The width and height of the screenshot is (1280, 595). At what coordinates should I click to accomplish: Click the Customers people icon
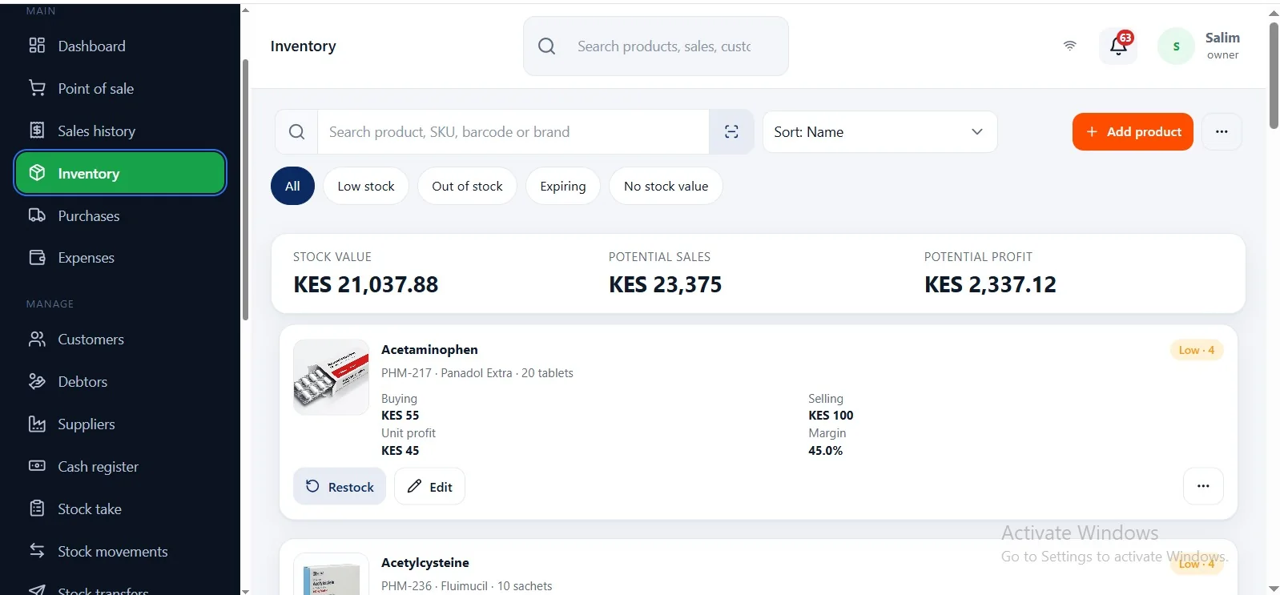[x=37, y=339]
